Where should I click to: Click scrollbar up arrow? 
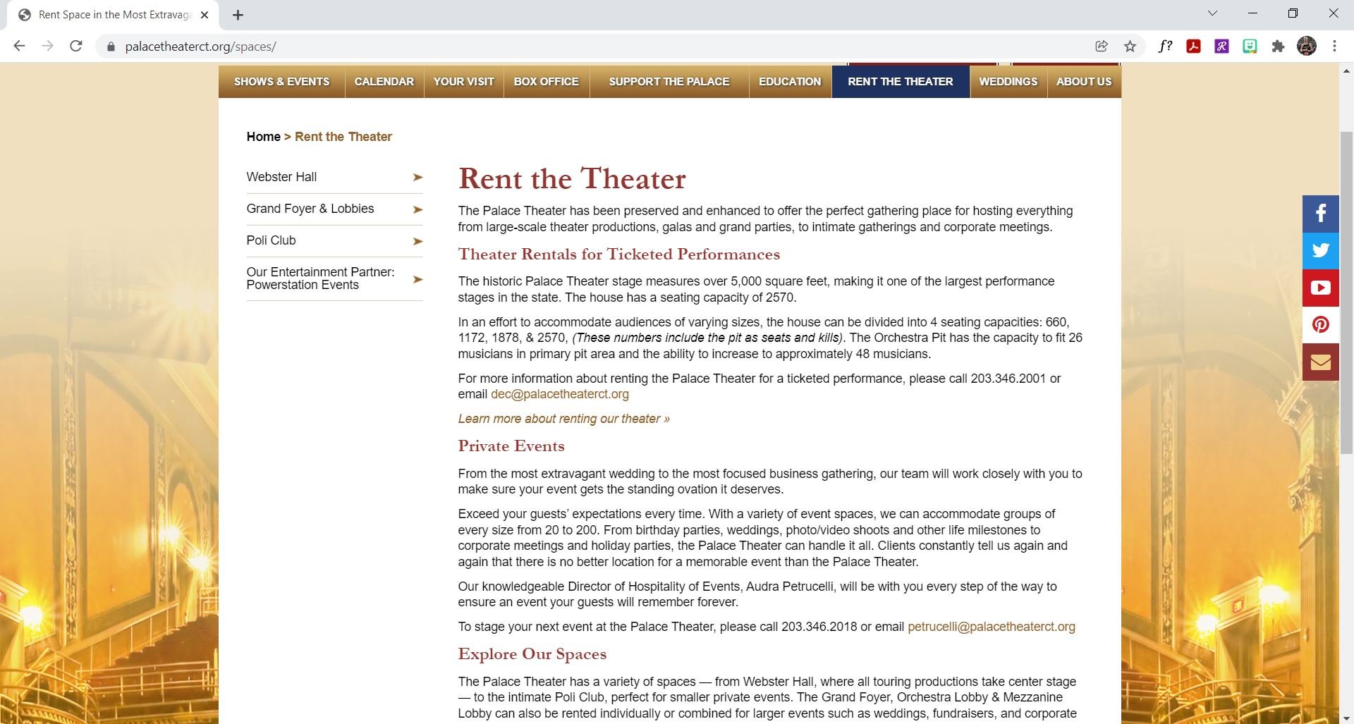(1346, 70)
